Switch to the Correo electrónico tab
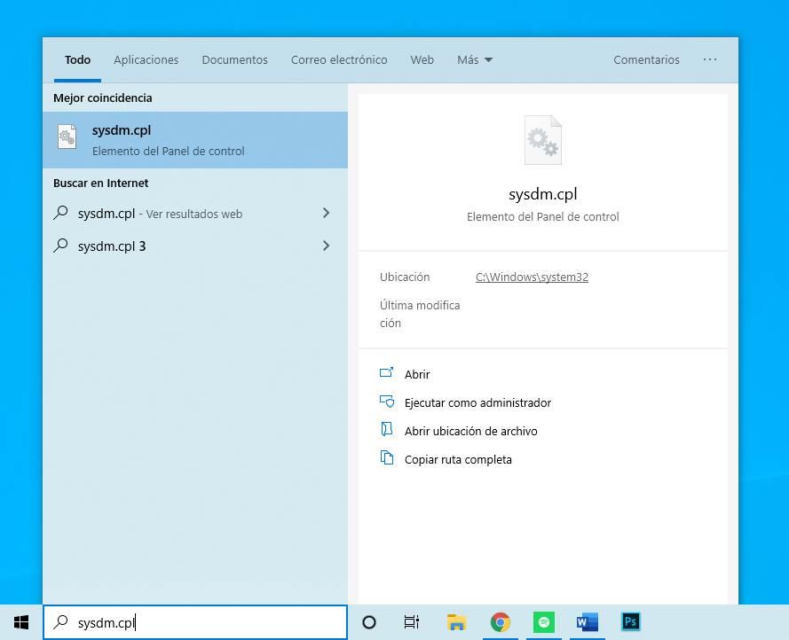Viewport: 789px width, 640px height. pos(339,59)
